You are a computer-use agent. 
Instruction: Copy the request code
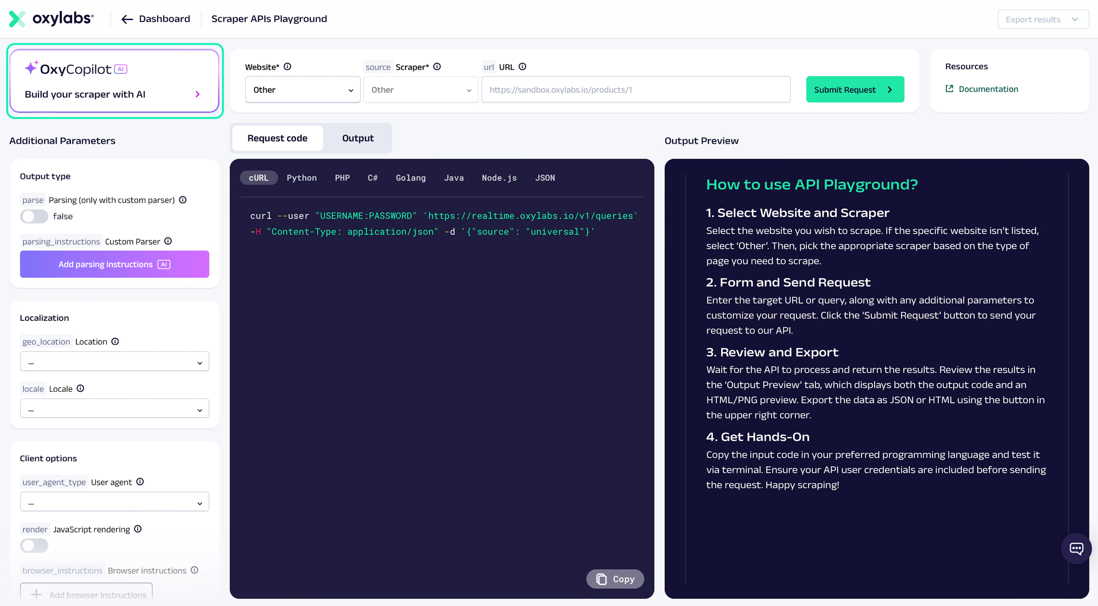point(615,579)
